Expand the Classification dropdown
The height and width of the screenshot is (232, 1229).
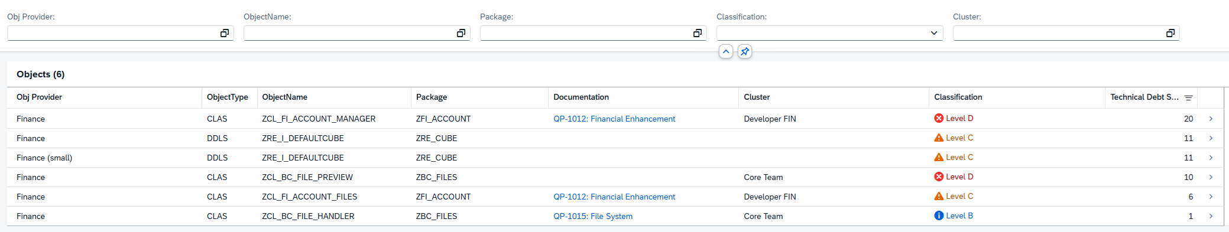click(934, 33)
